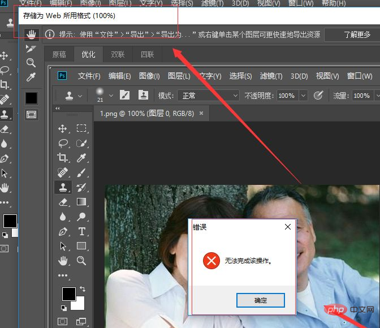The height and width of the screenshot is (328, 380).
Task: Open the 图层(L) menu in the preview
Action: [179, 76]
